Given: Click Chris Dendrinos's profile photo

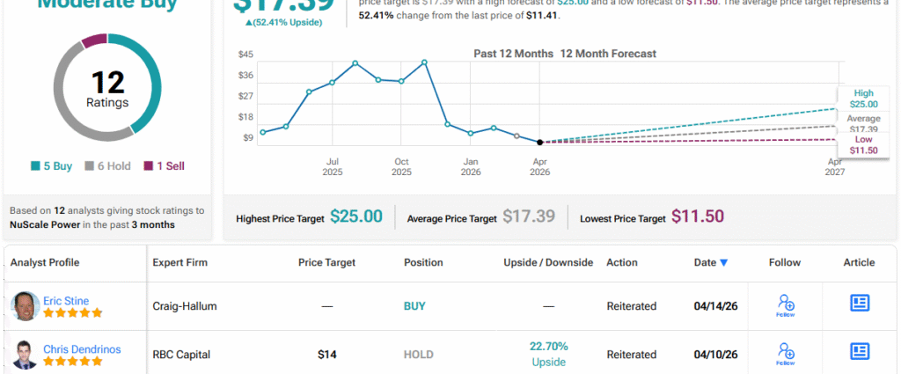Looking at the screenshot, I should pos(26,354).
